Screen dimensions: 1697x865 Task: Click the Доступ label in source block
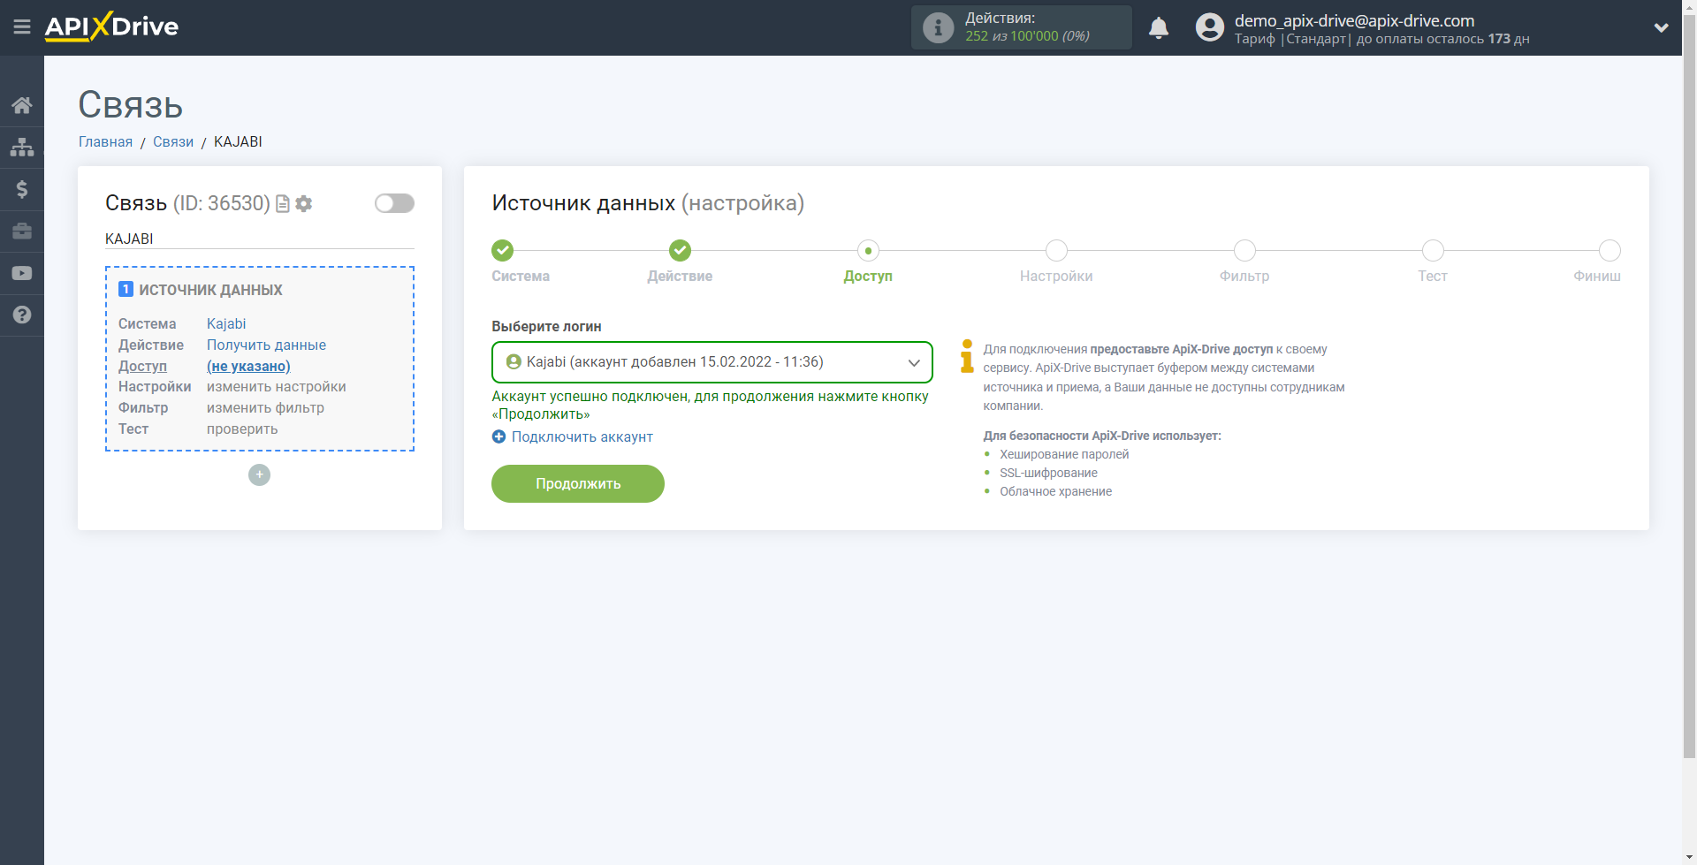(x=142, y=366)
